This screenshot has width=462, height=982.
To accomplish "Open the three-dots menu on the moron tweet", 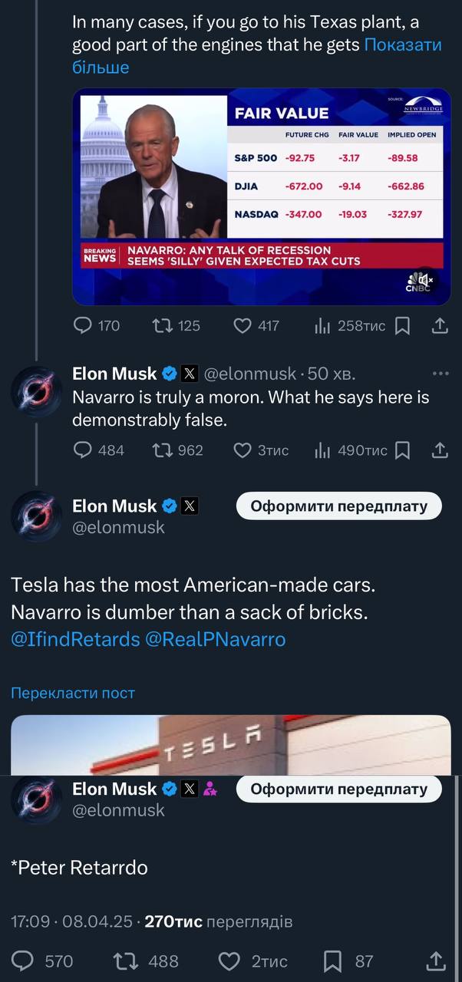I will coord(440,374).
